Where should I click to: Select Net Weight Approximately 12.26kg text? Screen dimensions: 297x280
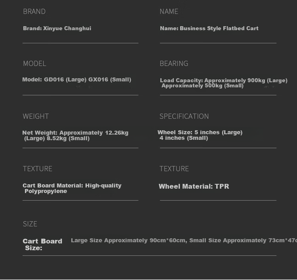point(75,133)
